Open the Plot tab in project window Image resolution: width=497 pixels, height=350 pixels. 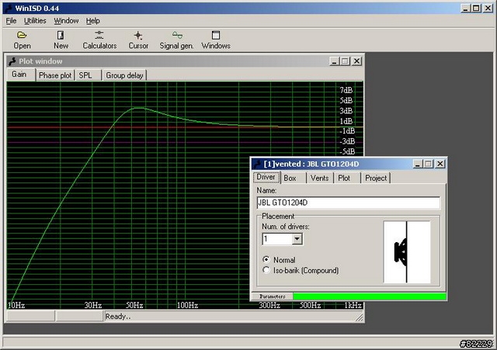pos(347,178)
